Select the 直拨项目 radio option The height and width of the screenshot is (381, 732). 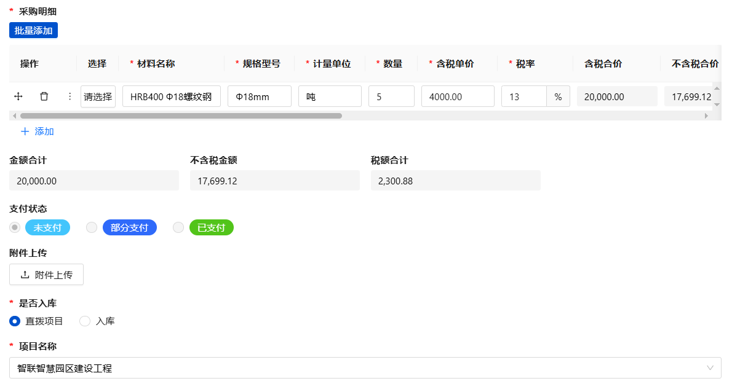click(15, 321)
